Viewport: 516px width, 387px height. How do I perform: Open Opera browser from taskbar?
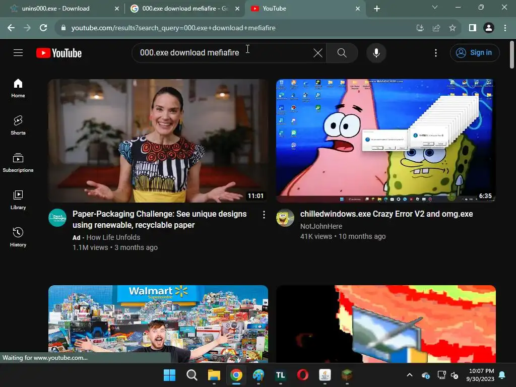pos(303,375)
